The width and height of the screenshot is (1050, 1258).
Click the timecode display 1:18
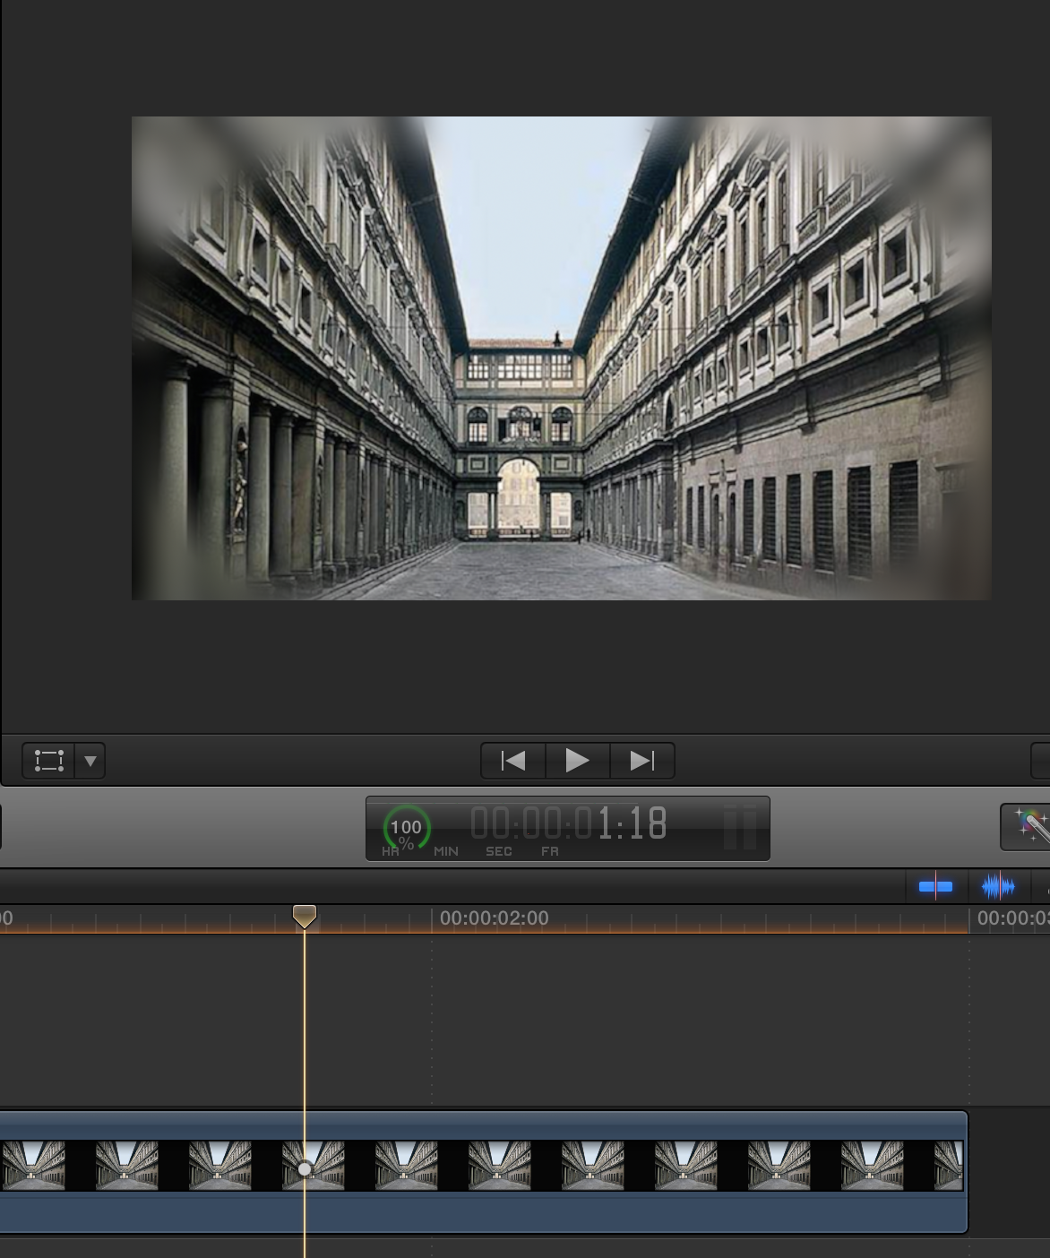(x=569, y=823)
